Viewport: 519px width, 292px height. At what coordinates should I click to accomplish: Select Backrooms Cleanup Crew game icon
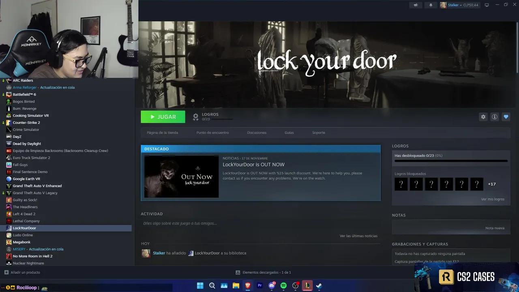click(9, 151)
